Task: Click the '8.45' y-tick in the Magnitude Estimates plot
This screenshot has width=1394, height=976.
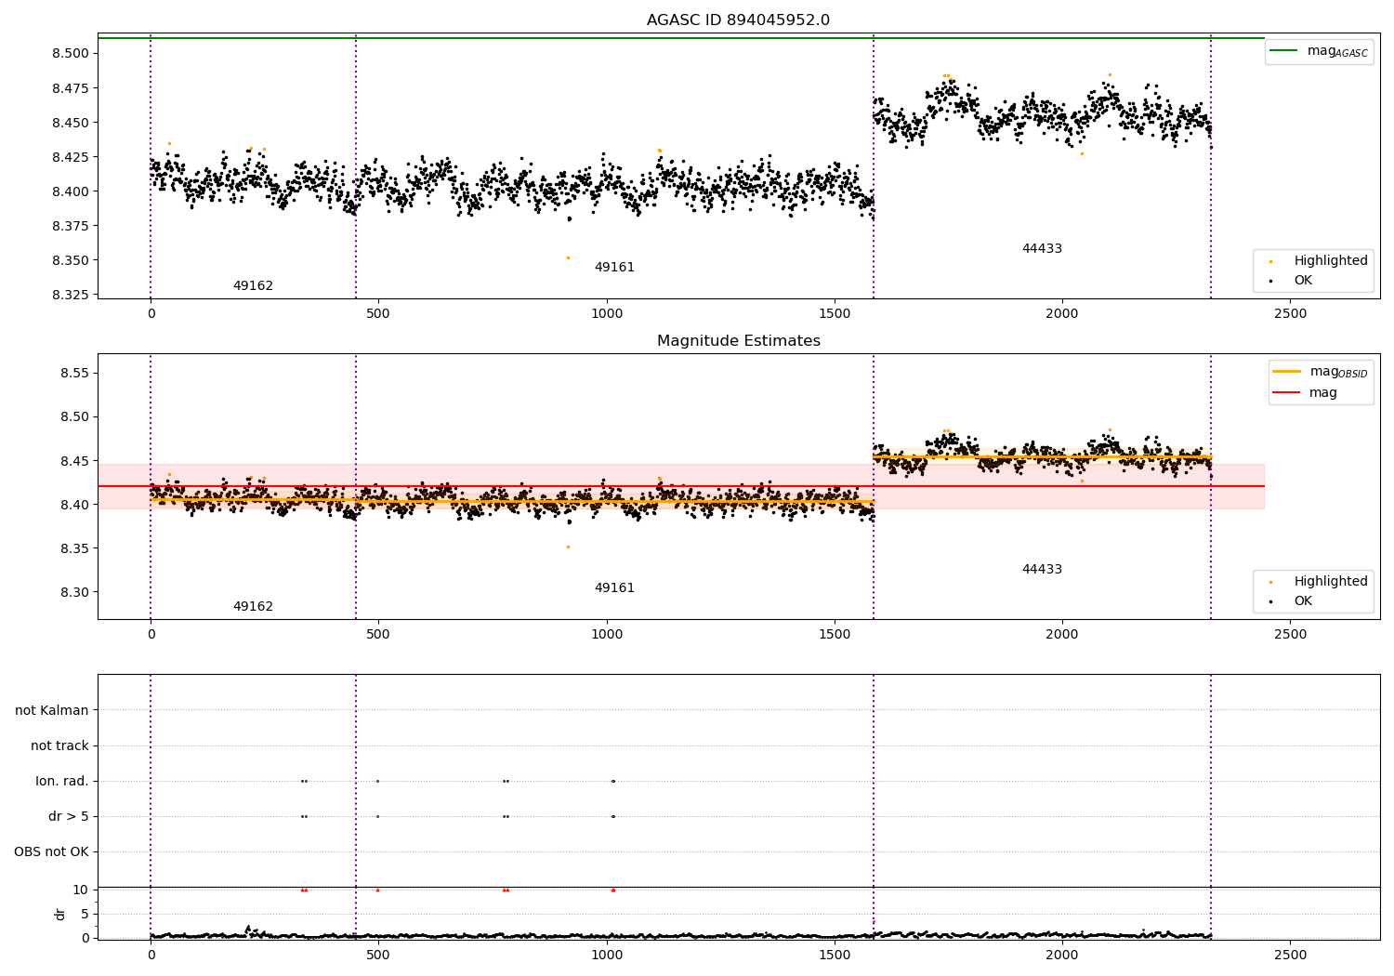Action: 74,461
